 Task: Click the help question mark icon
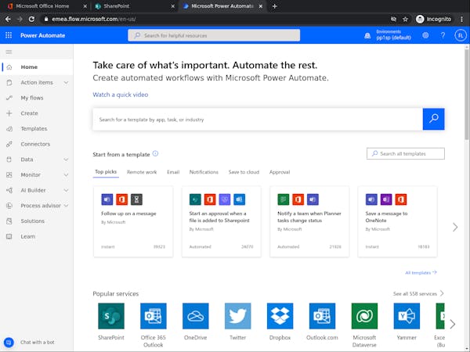(x=443, y=35)
